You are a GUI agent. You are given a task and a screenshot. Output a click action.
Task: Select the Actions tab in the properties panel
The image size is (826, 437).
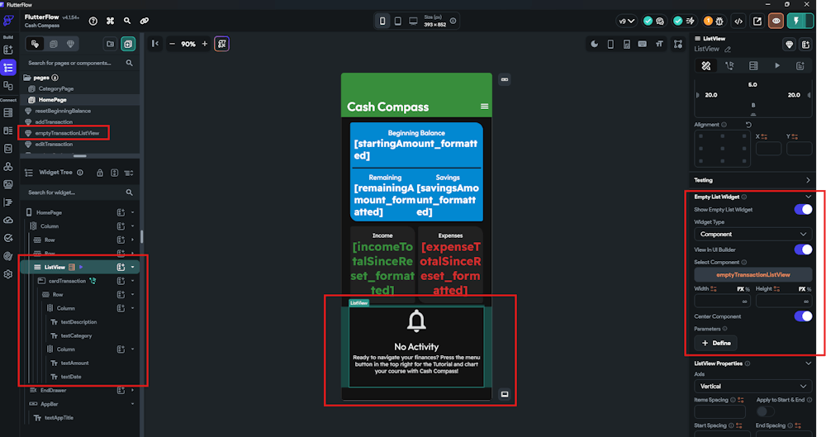point(729,66)
